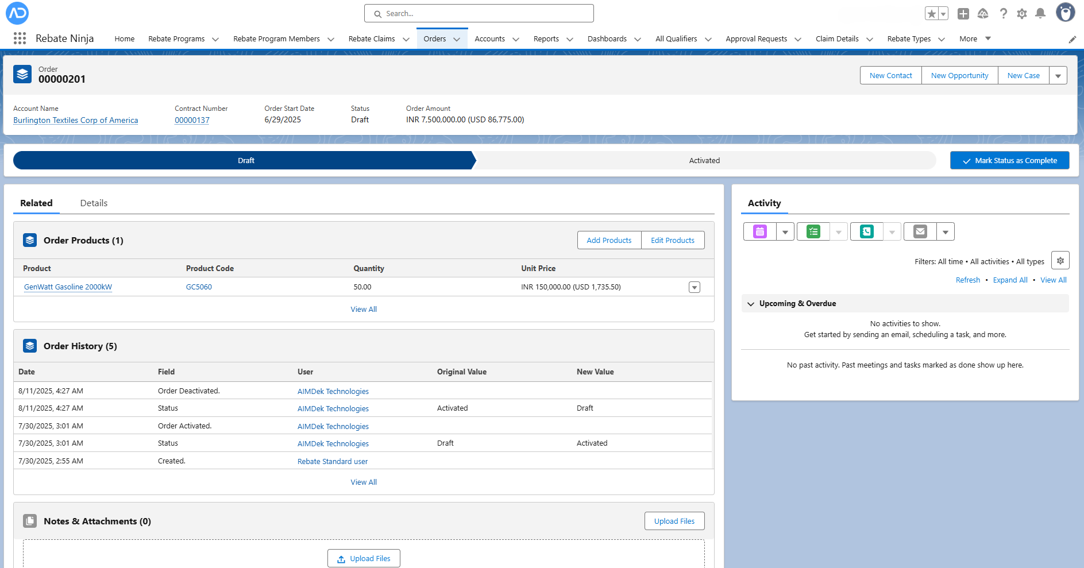Image resolution: width=1084 pixels, height=568 pixels.
Task: Open the Setup gear icon
Action: pos(1021,14)
